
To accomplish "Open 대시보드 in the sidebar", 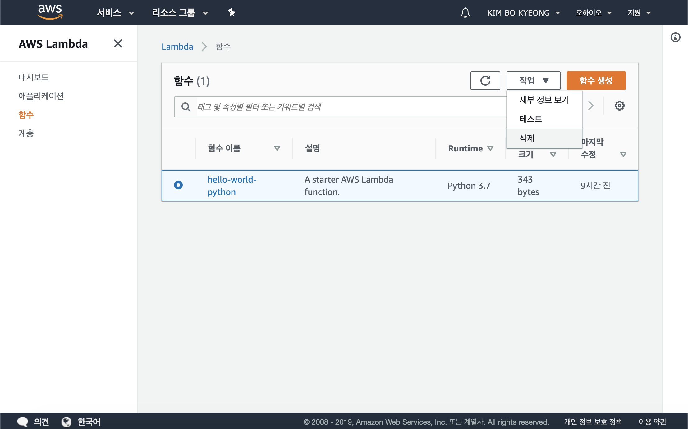I will click(x=34, y=77).
